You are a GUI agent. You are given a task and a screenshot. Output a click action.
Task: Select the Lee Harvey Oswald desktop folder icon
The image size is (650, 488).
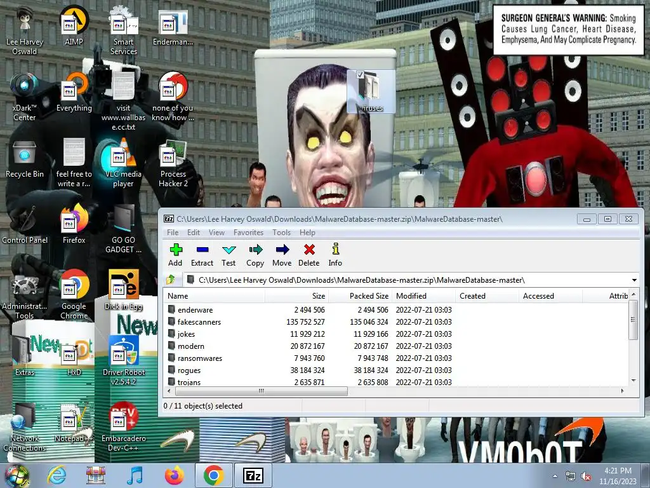[25, 30]
